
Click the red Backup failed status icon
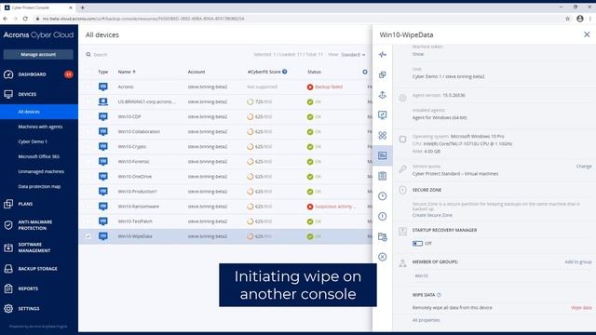[x=310, y=87]
